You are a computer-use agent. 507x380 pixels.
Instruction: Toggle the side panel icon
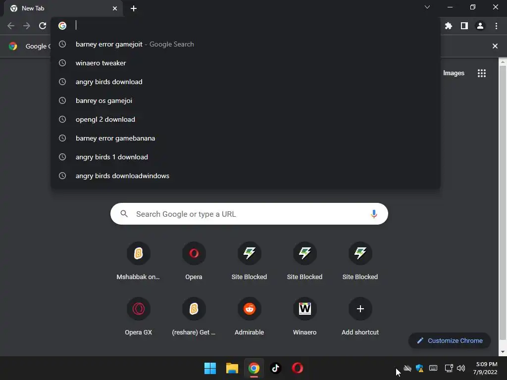464,26
